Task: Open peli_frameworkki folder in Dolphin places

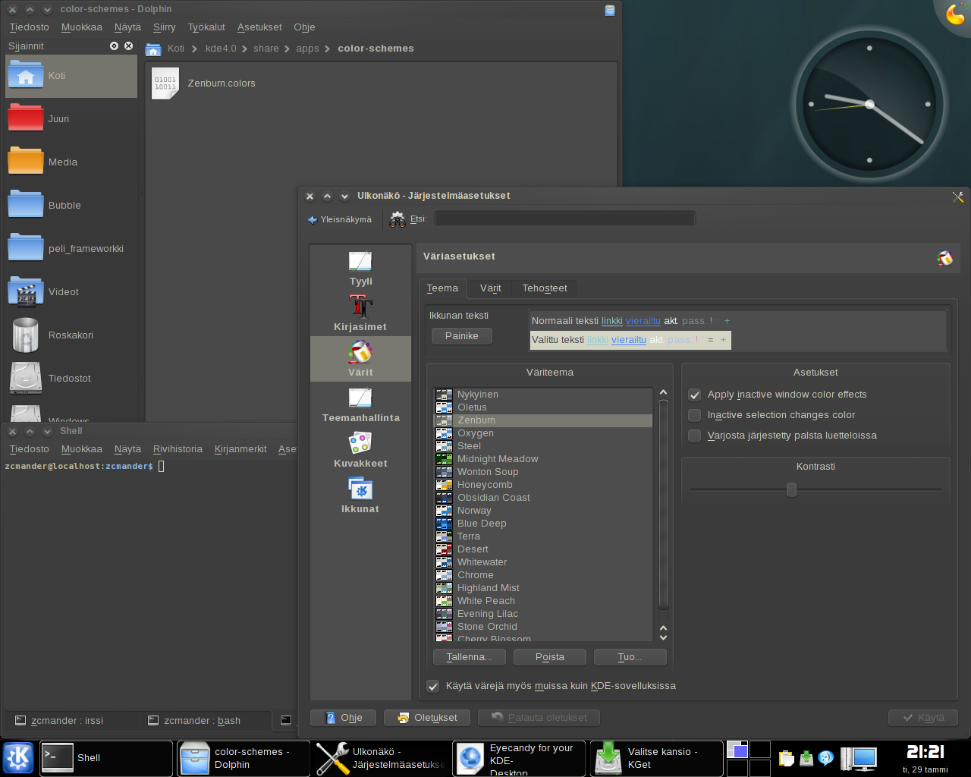Action: point(71,249)
